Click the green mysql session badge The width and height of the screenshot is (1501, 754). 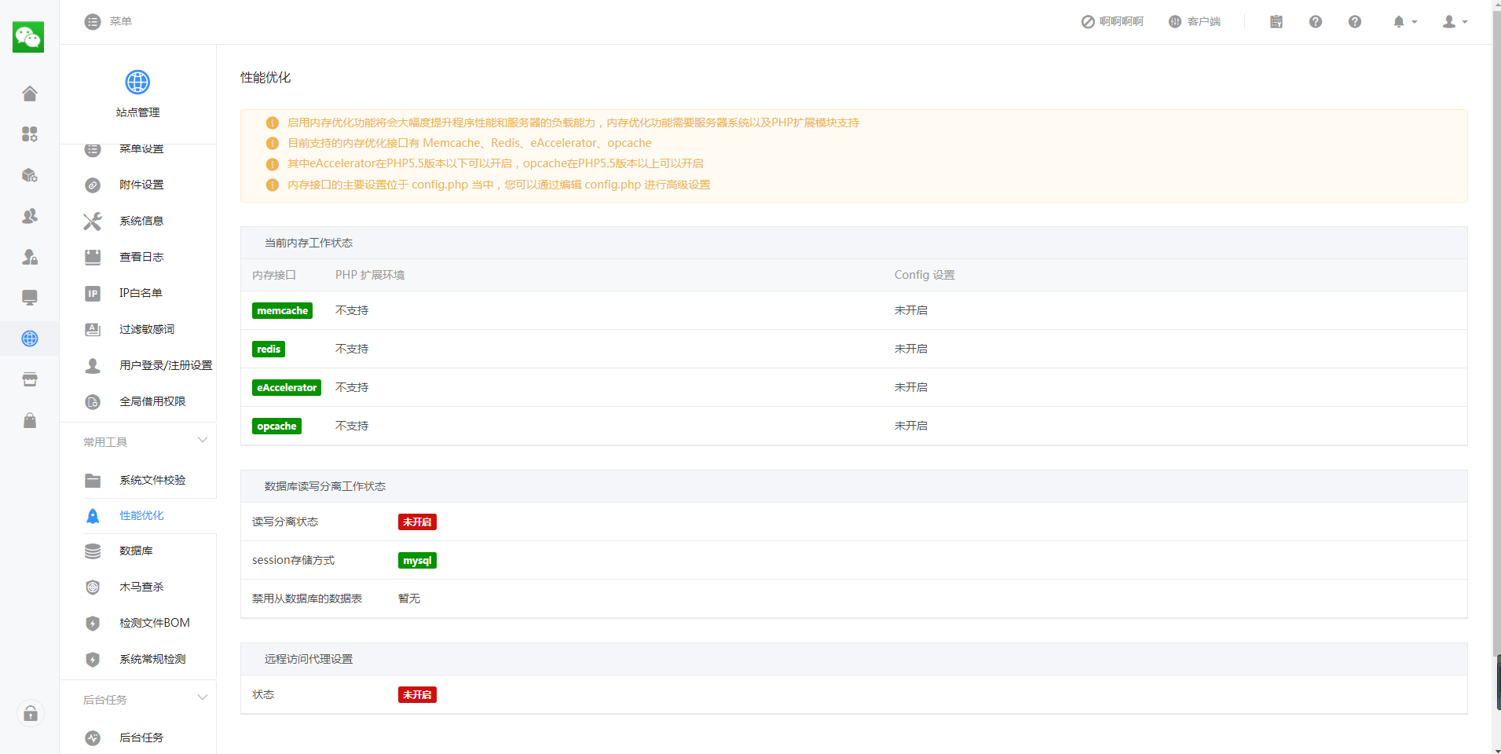(x=417, y=561)
